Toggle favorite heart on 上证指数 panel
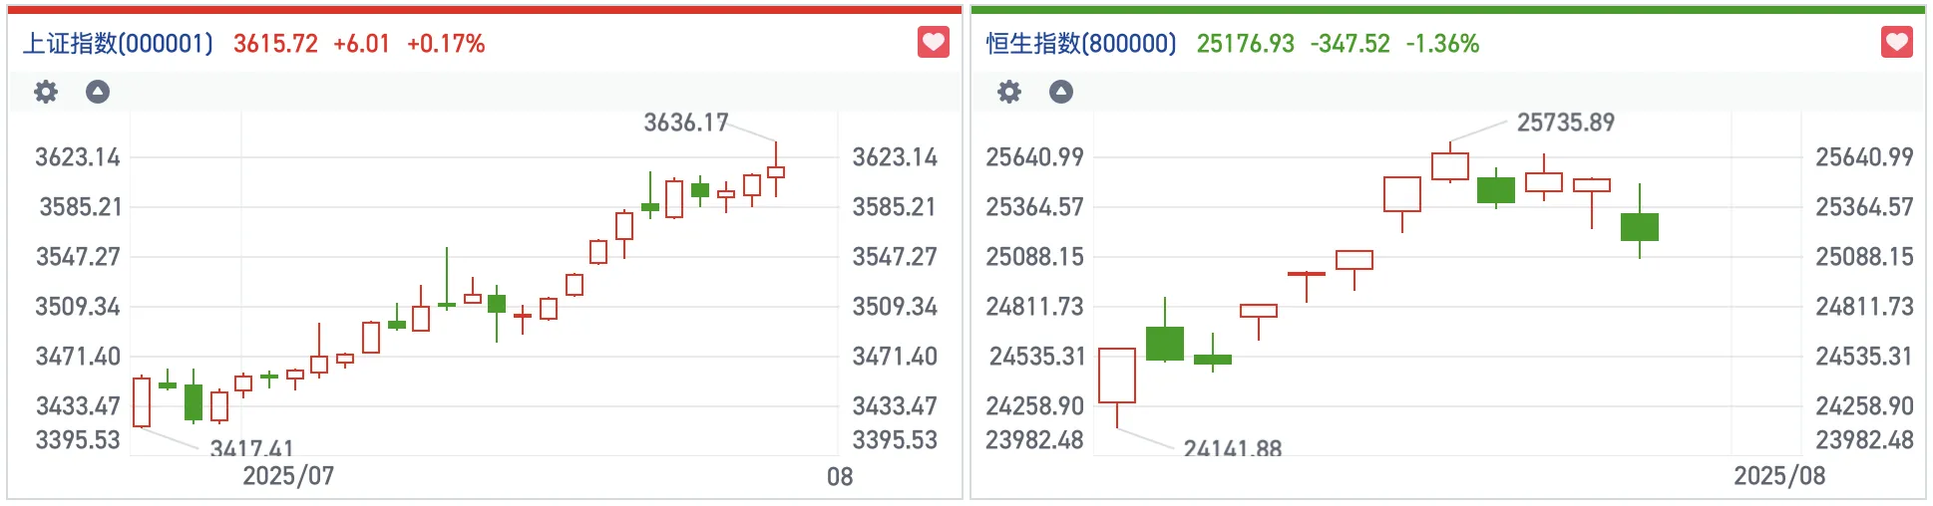 933,43
